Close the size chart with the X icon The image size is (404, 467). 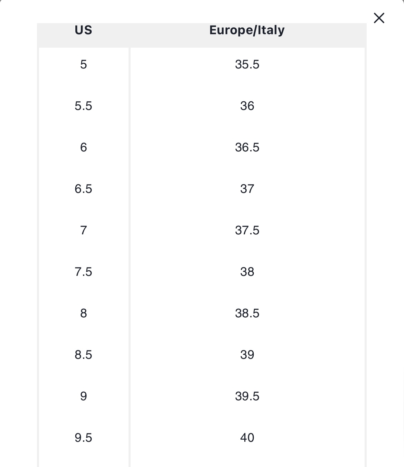pyautogui.click(x=379, y=18)
